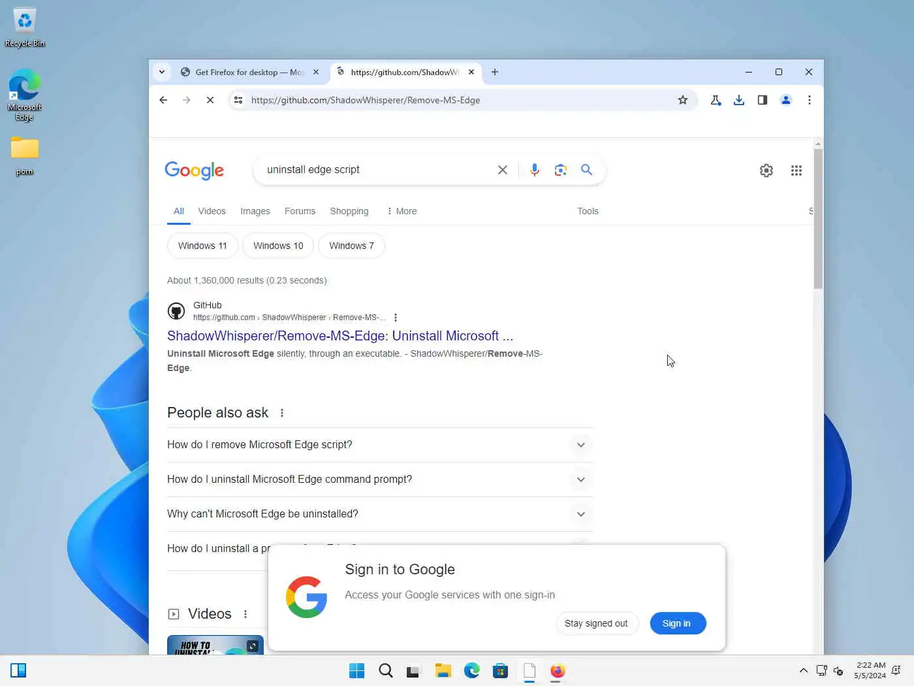Image resolution: width=914 pixels, height=686 pixels.
Task: Open the browser profile avatar icon
Action: 786,100
